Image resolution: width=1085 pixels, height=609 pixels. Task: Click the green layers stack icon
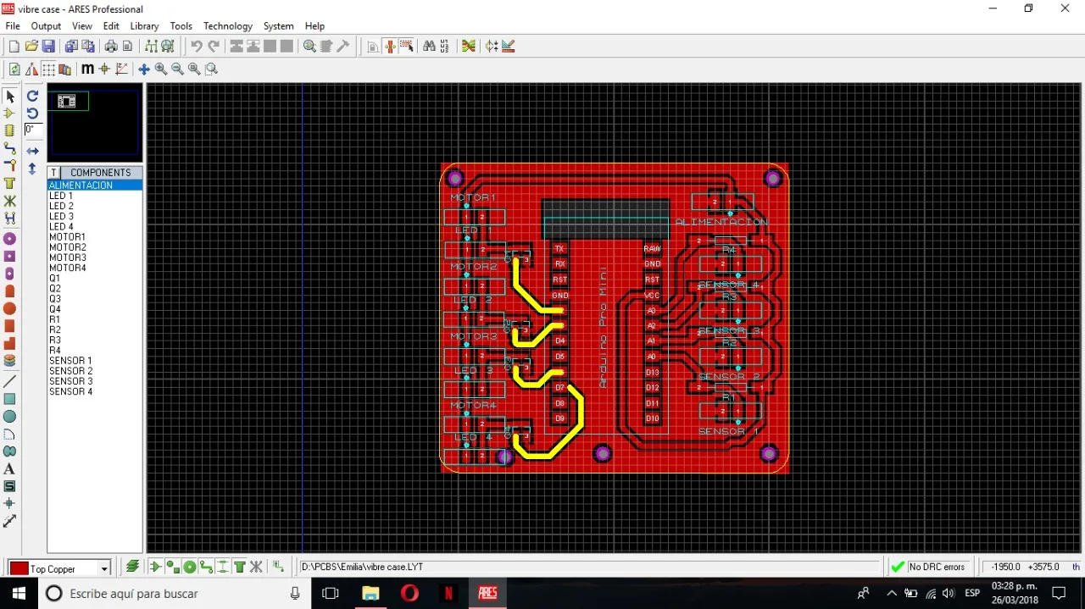tap(133, 567)
